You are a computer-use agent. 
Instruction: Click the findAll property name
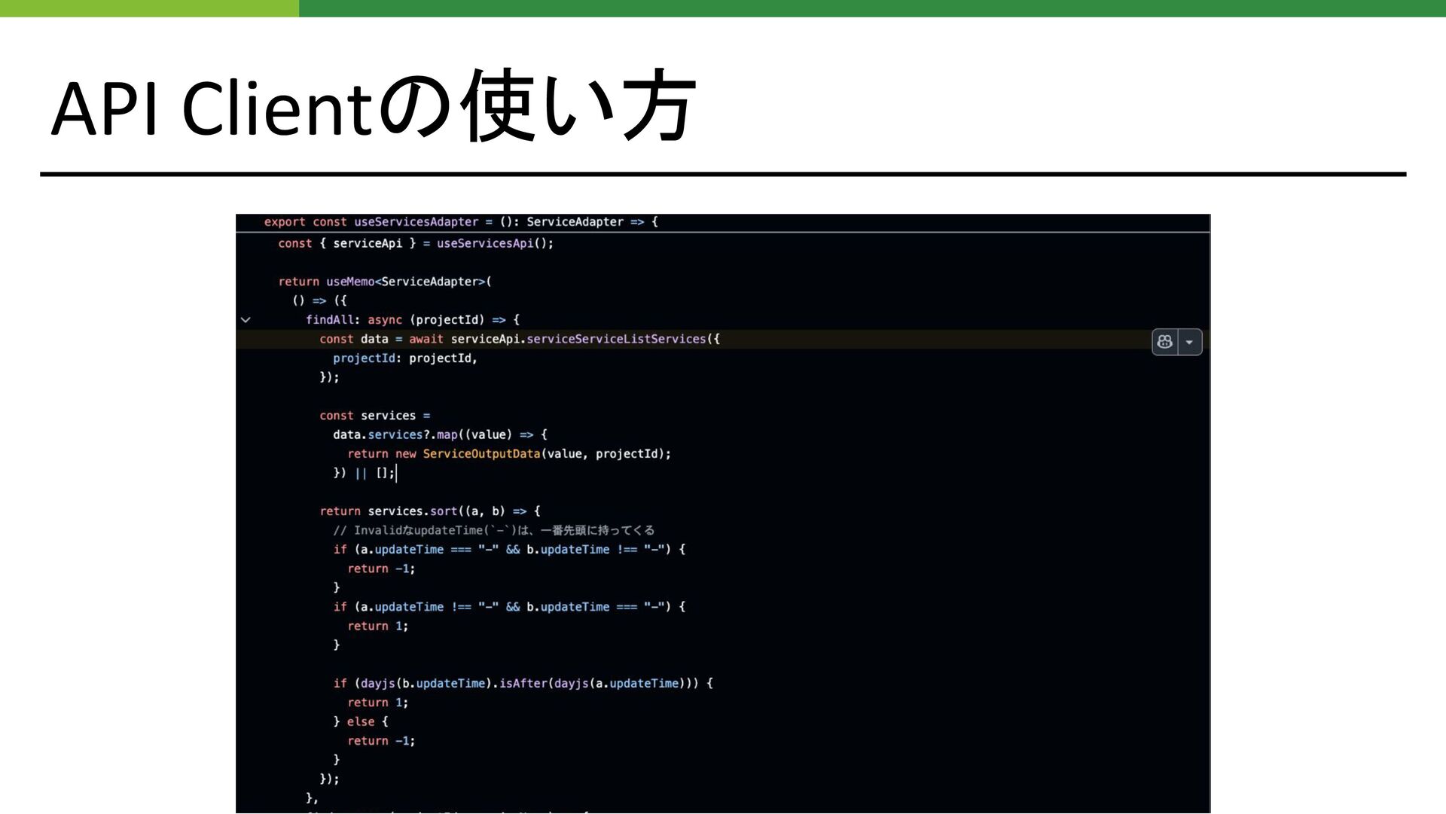pyautogui.click(x=329, y=320)
